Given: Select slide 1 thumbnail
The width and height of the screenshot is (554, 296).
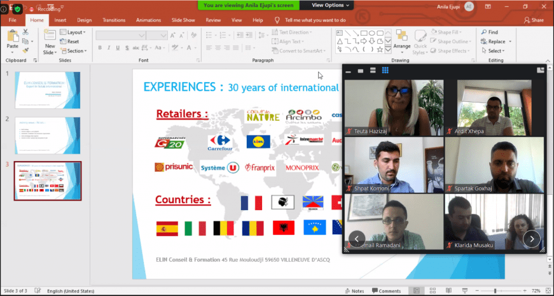Looking at the screenshot, I should coord(48,90).
